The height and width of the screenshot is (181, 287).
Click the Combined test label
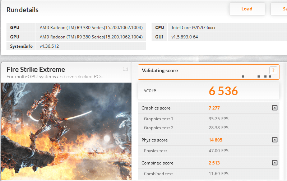(x=158, y=174)
